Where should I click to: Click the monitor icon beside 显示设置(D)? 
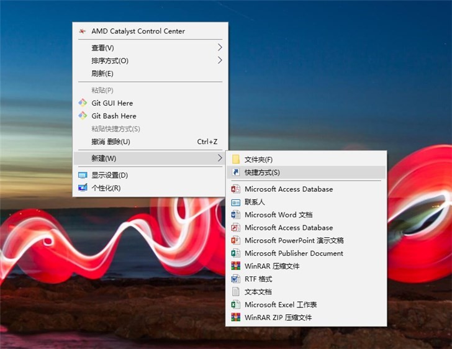pos(83,175)
